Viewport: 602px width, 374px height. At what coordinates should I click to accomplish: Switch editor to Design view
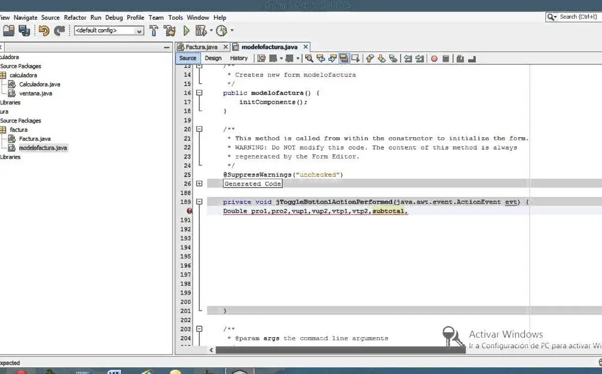click(213, 58)
